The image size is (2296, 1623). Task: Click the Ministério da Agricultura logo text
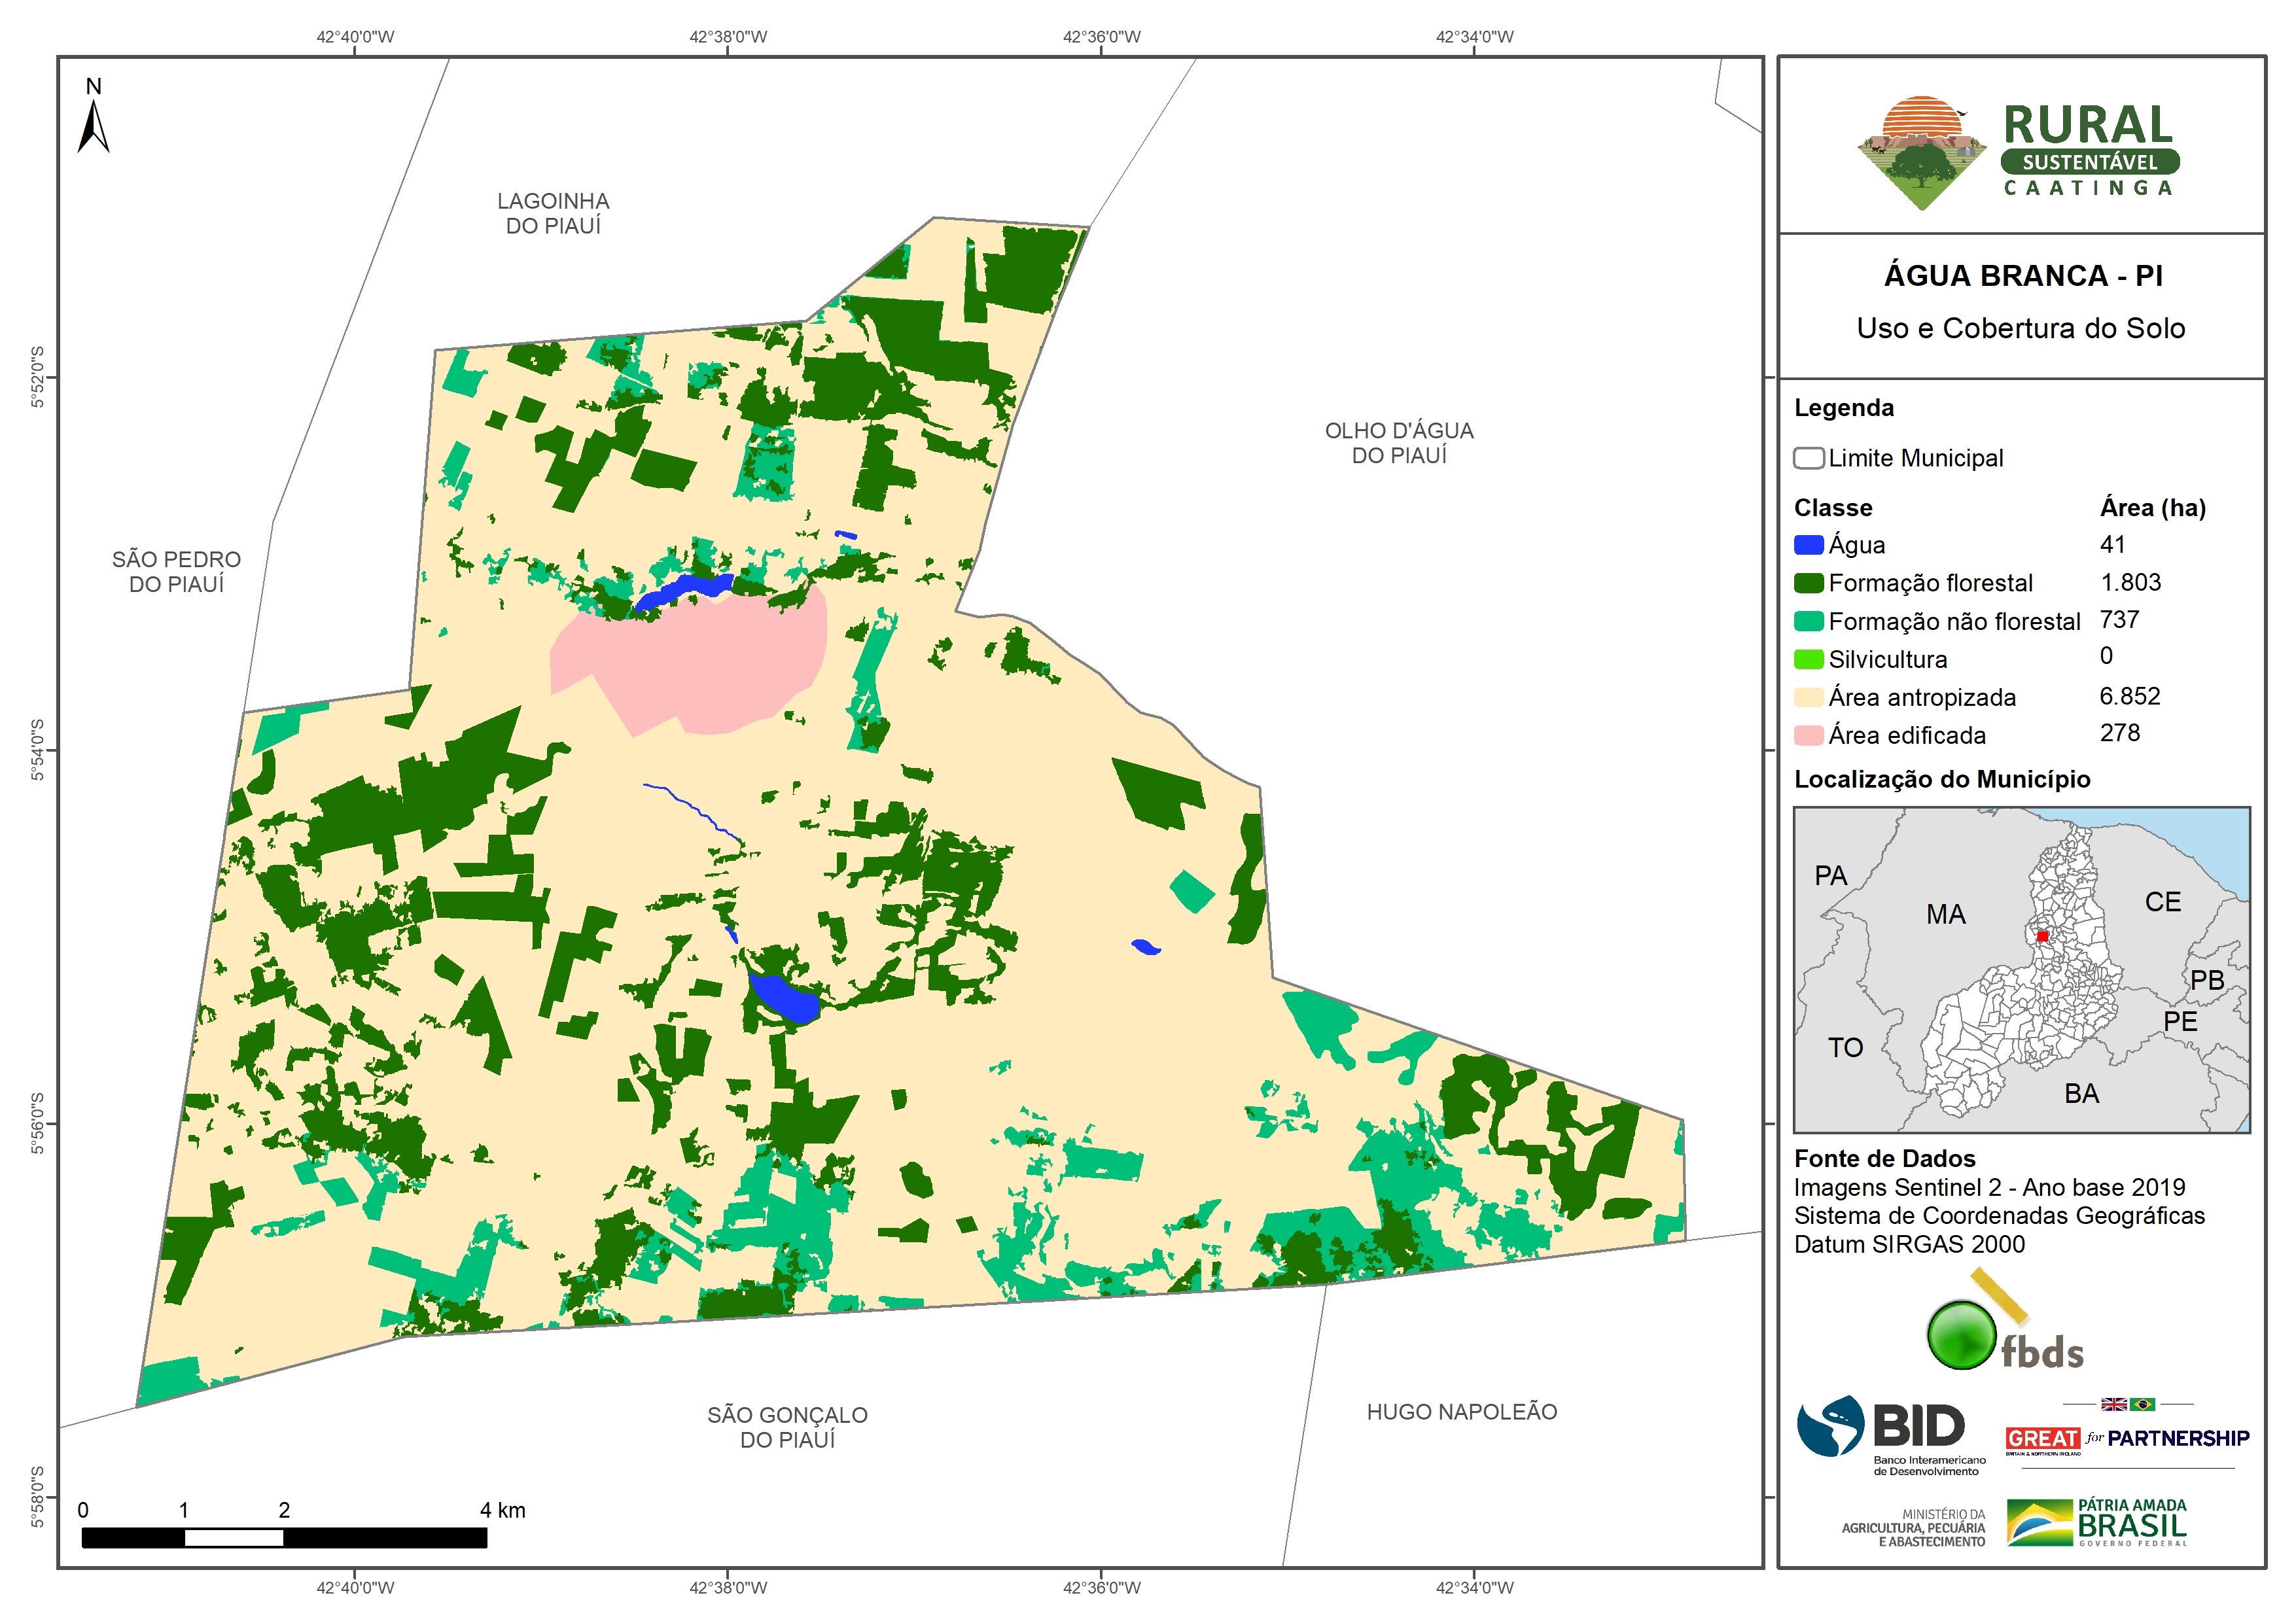click(1914, 1528)
